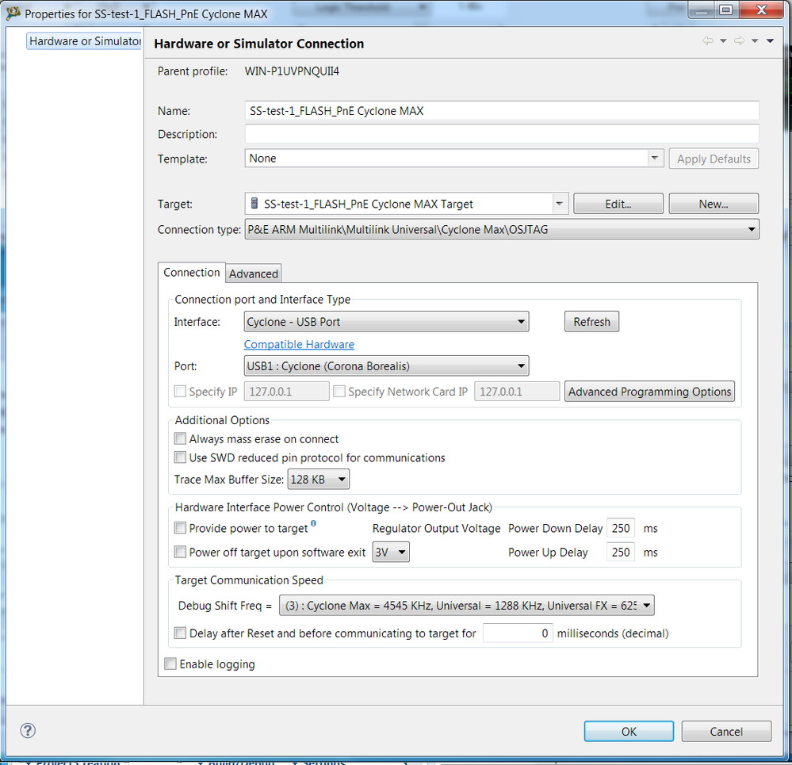Enable Provide power to target

point(180,528)
